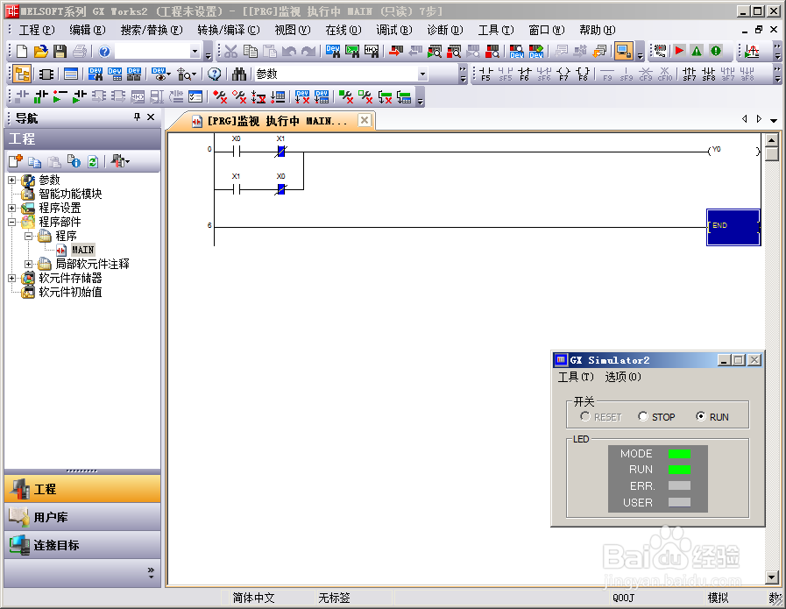
Task: Collapse the 程序部件 tree node
Action: pyautogui.click(x=12, y=222)
